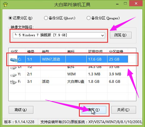Image resolution: width=145 pixels, height=127 pixels.
Task: Click the C: drive letter label
Action: pyautogui.click(x=19, y=59)
